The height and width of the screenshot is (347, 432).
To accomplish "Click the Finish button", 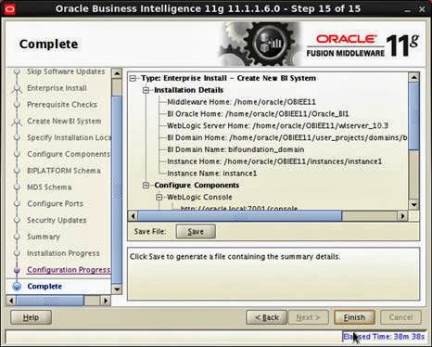I will tap(354, 317).
